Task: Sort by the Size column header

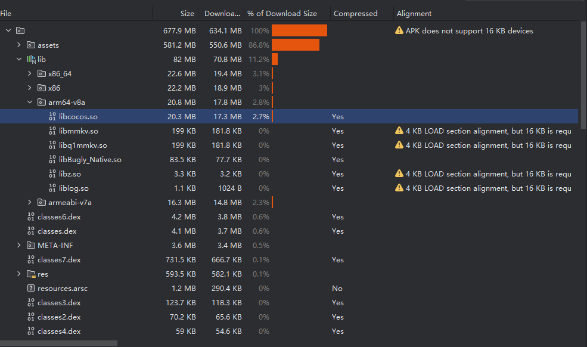Action: (187, 13)
